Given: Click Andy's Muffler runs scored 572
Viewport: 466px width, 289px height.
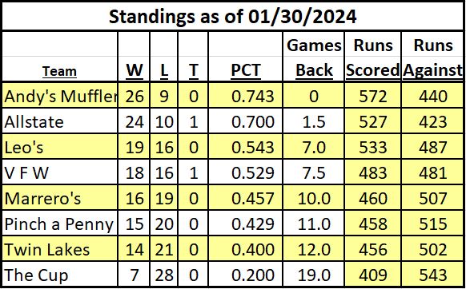Looking at the screenshot, I should pyautogui.click(x=372, y=96).
